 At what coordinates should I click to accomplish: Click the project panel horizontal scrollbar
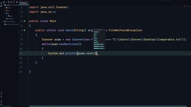[x=7, y=106]
